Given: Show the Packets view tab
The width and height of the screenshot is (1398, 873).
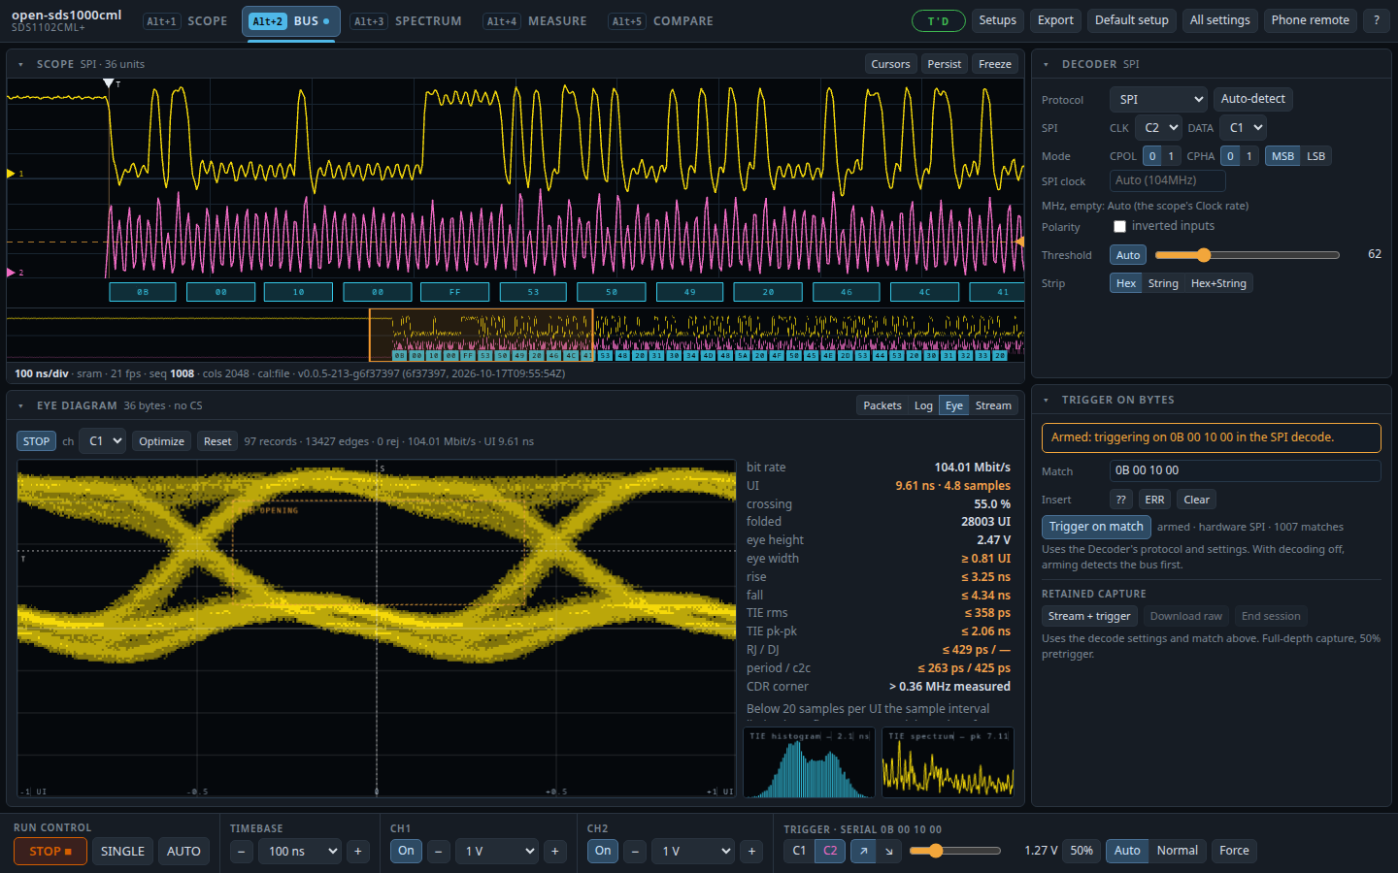Looking at the screenshot, I should (x=882, y=405).
